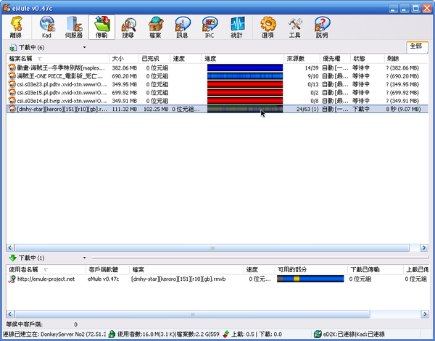Viewport: 435px width, 341px height.
Task: Click right arrow of downloads list scrollbar
Action: pyautogui.click(x=424, y=247)
